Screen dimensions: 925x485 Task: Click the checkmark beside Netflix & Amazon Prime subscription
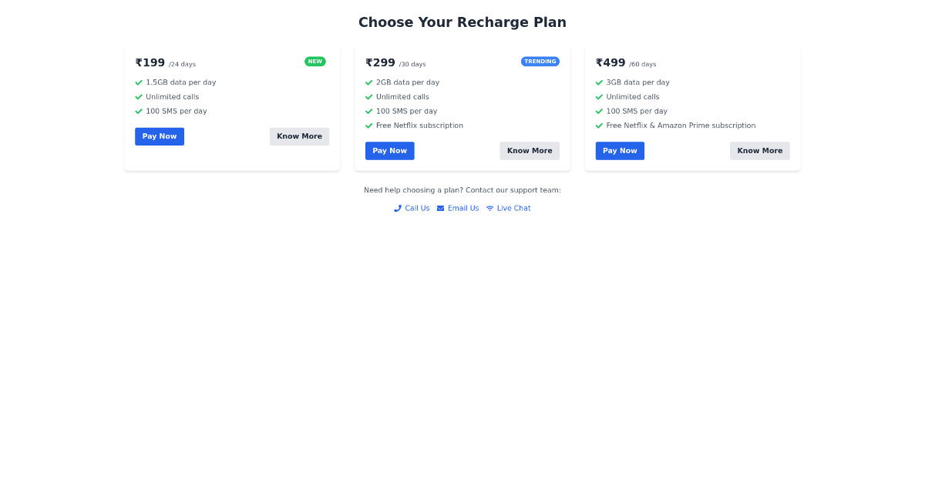pyautogui.click(x=599, y=125)
